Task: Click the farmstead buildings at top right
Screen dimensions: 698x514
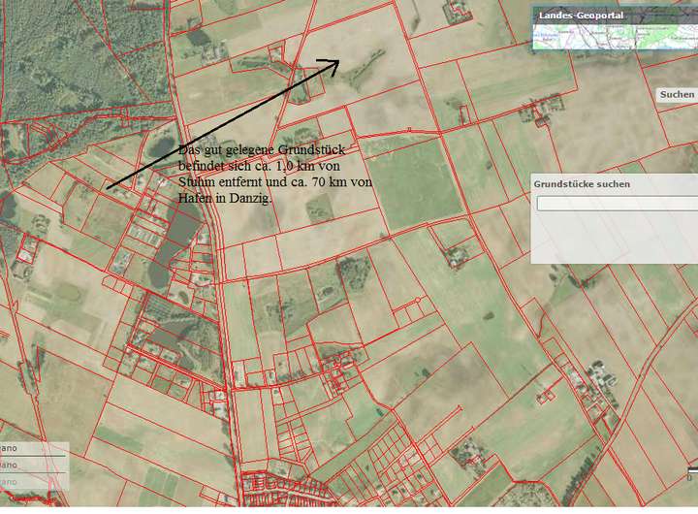Action: tap(454, 14)
